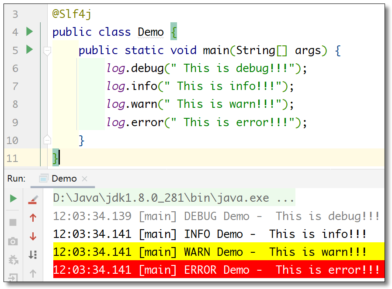
Task: Click the log.debug statement on line 6
Action: 207,69
